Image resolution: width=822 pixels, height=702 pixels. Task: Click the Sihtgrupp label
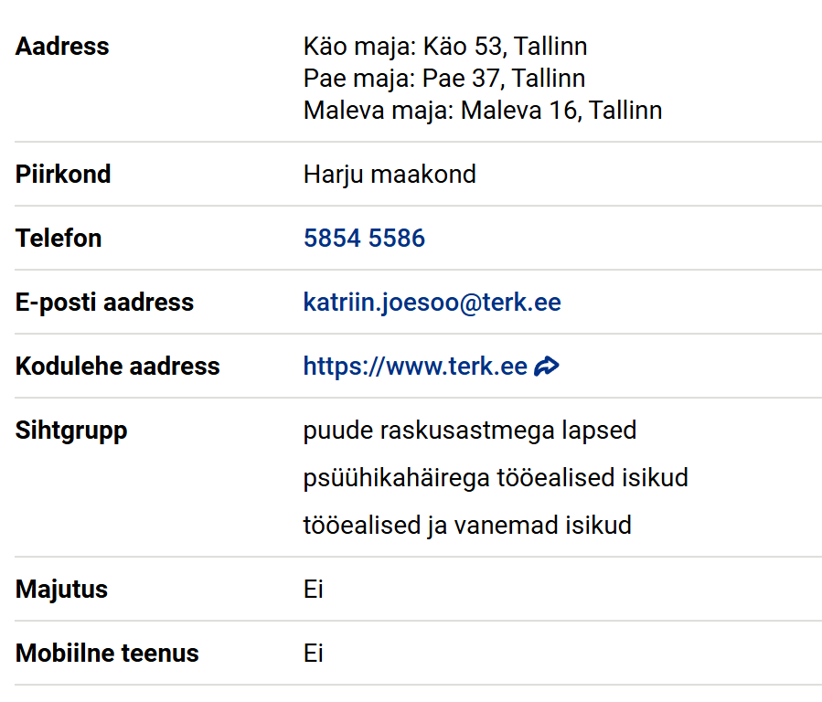pyautogui.click(x=71, y=431)
